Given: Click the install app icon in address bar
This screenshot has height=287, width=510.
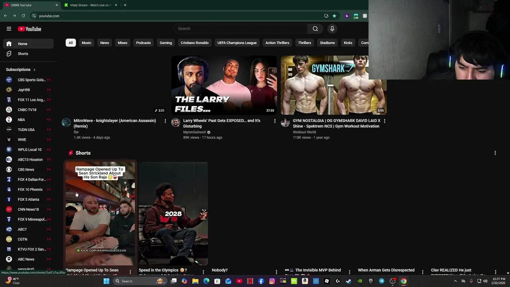Looking at the screenshot, I should tap(326, 16).
